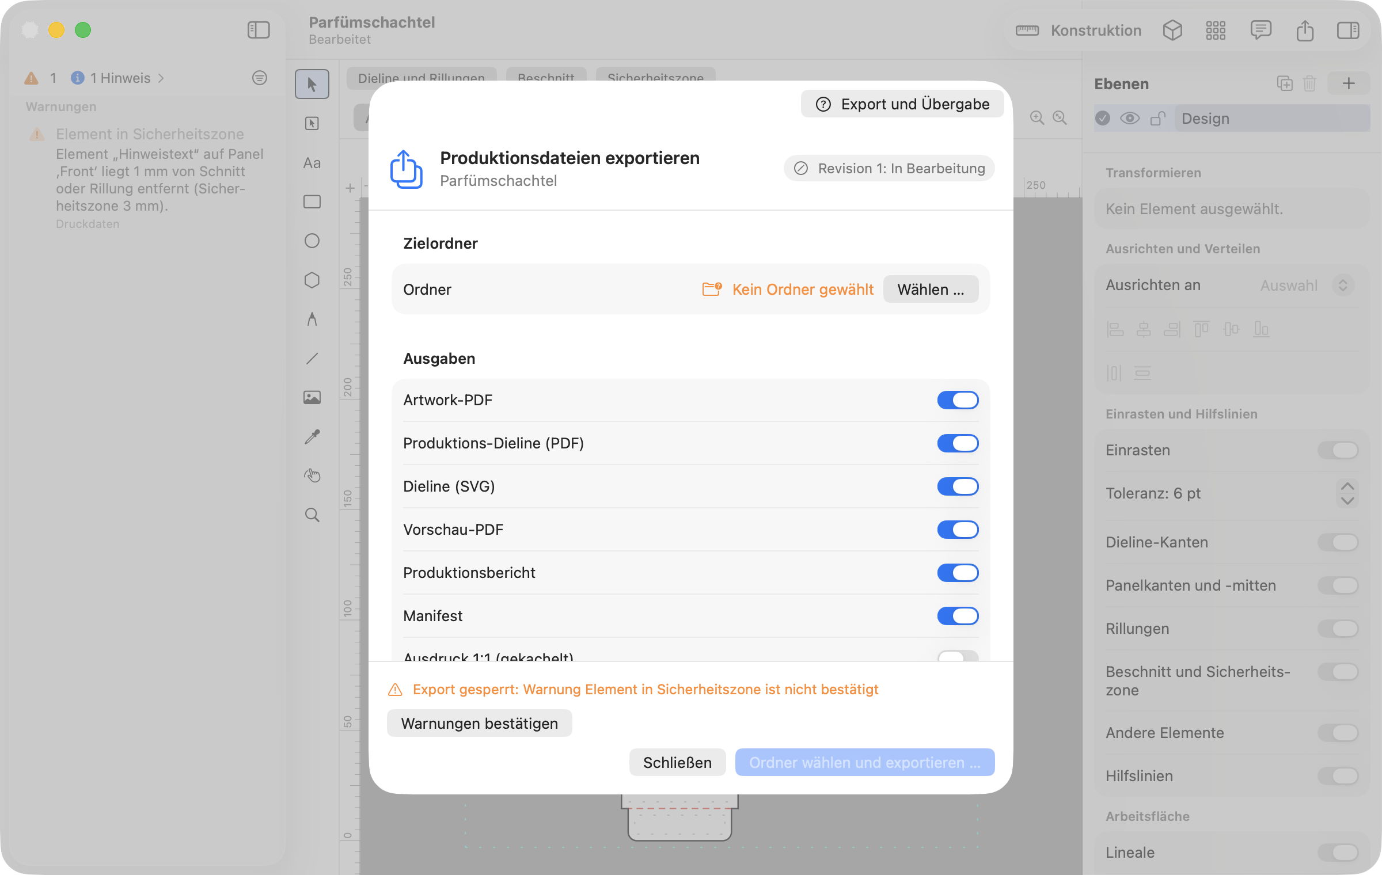This screenshot has height=875, width=1382.
Task: Disable Vorschau-PDF switch
Action: tap(958, 530)
